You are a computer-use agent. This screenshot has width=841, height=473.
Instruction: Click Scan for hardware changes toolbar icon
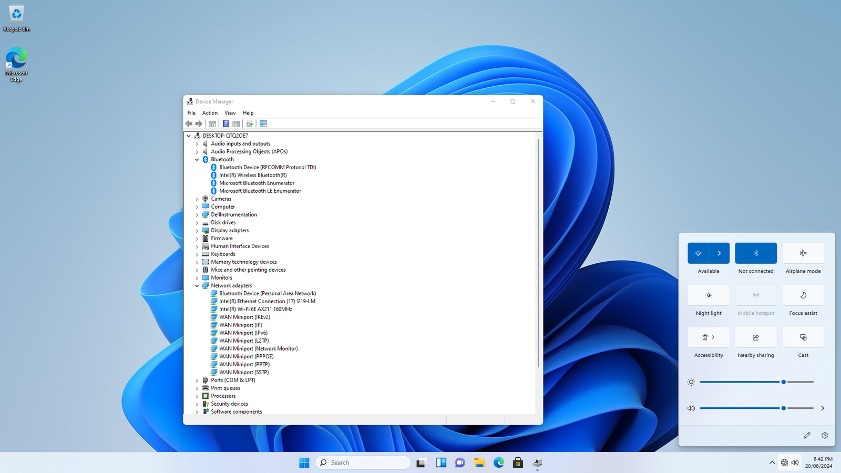pyautogui.click(x=263, y=124)
